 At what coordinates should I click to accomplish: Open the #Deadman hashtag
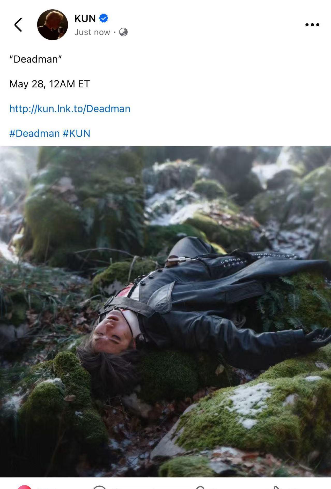34,133
